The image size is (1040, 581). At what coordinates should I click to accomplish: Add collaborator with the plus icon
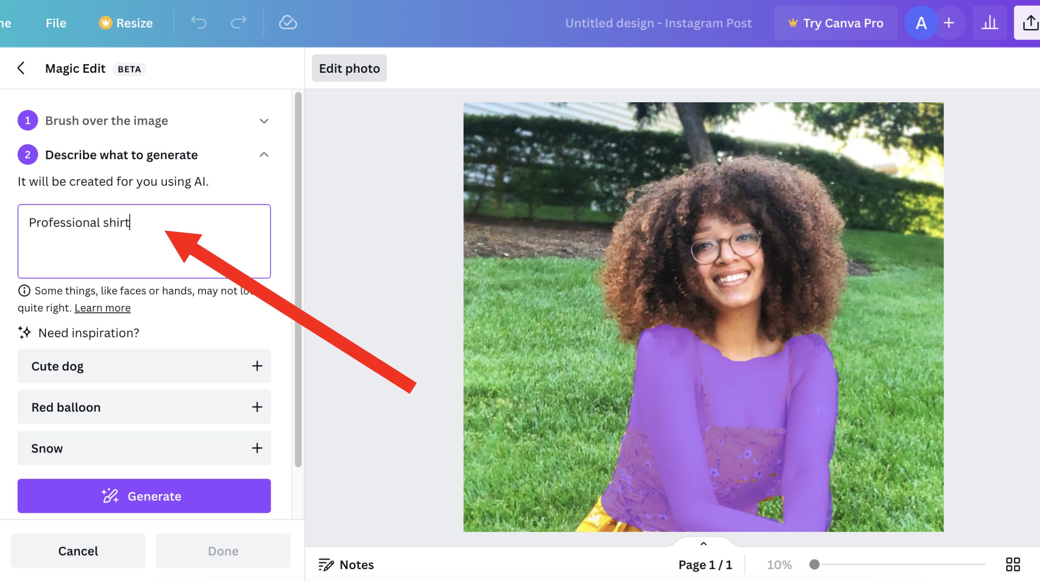point(949,23)
